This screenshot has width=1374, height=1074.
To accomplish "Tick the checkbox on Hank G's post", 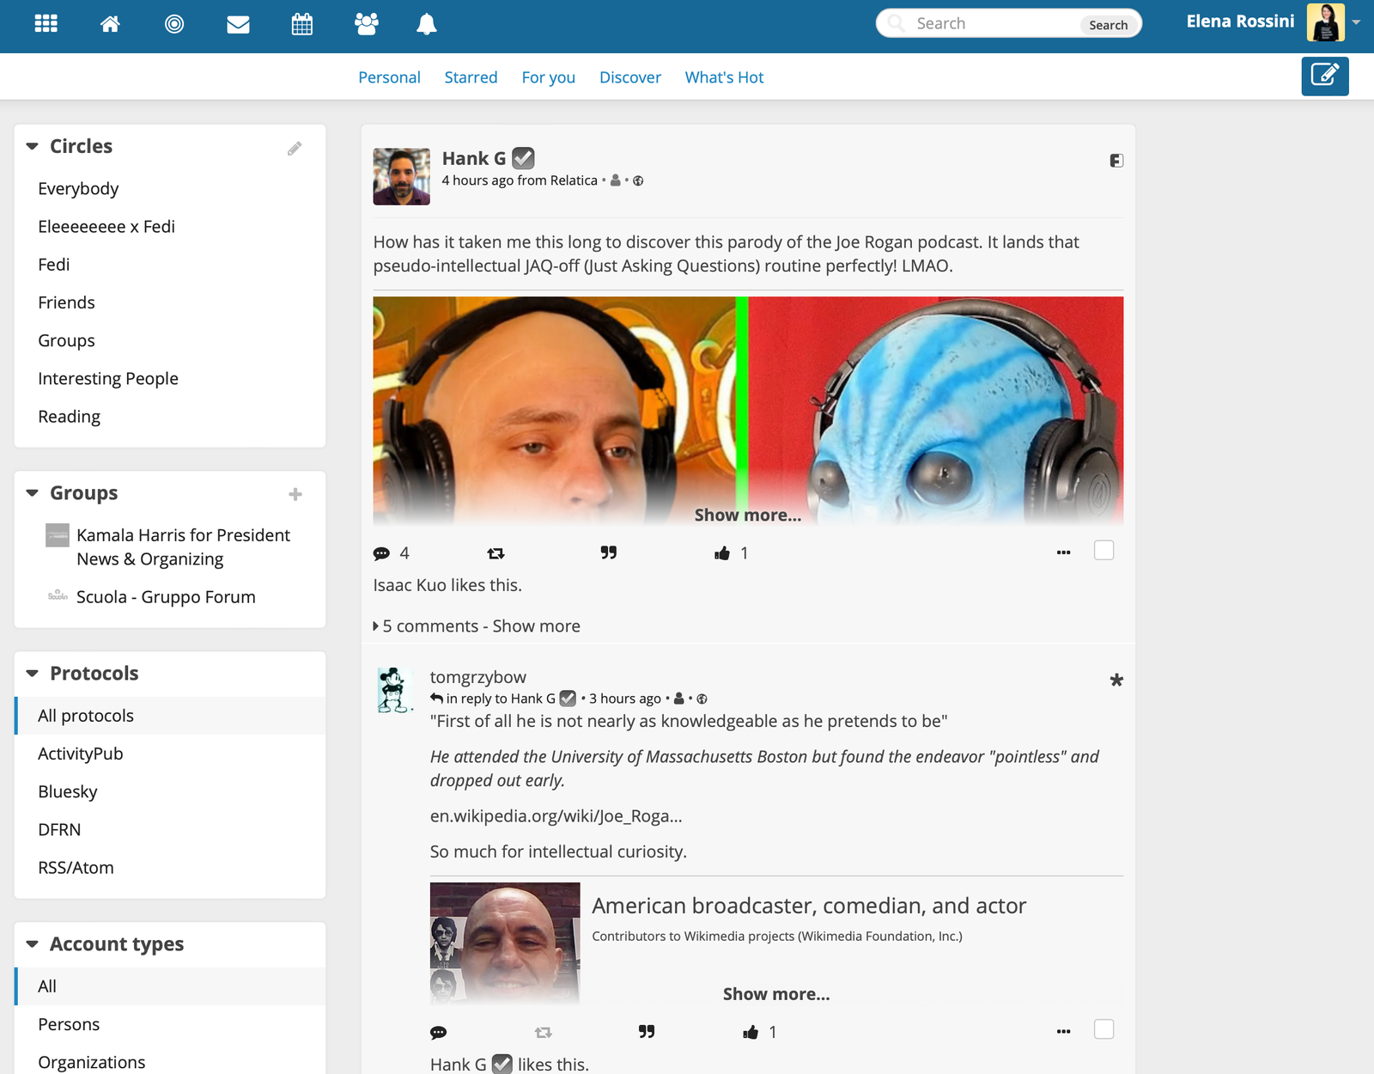I will click(1103, 551).
